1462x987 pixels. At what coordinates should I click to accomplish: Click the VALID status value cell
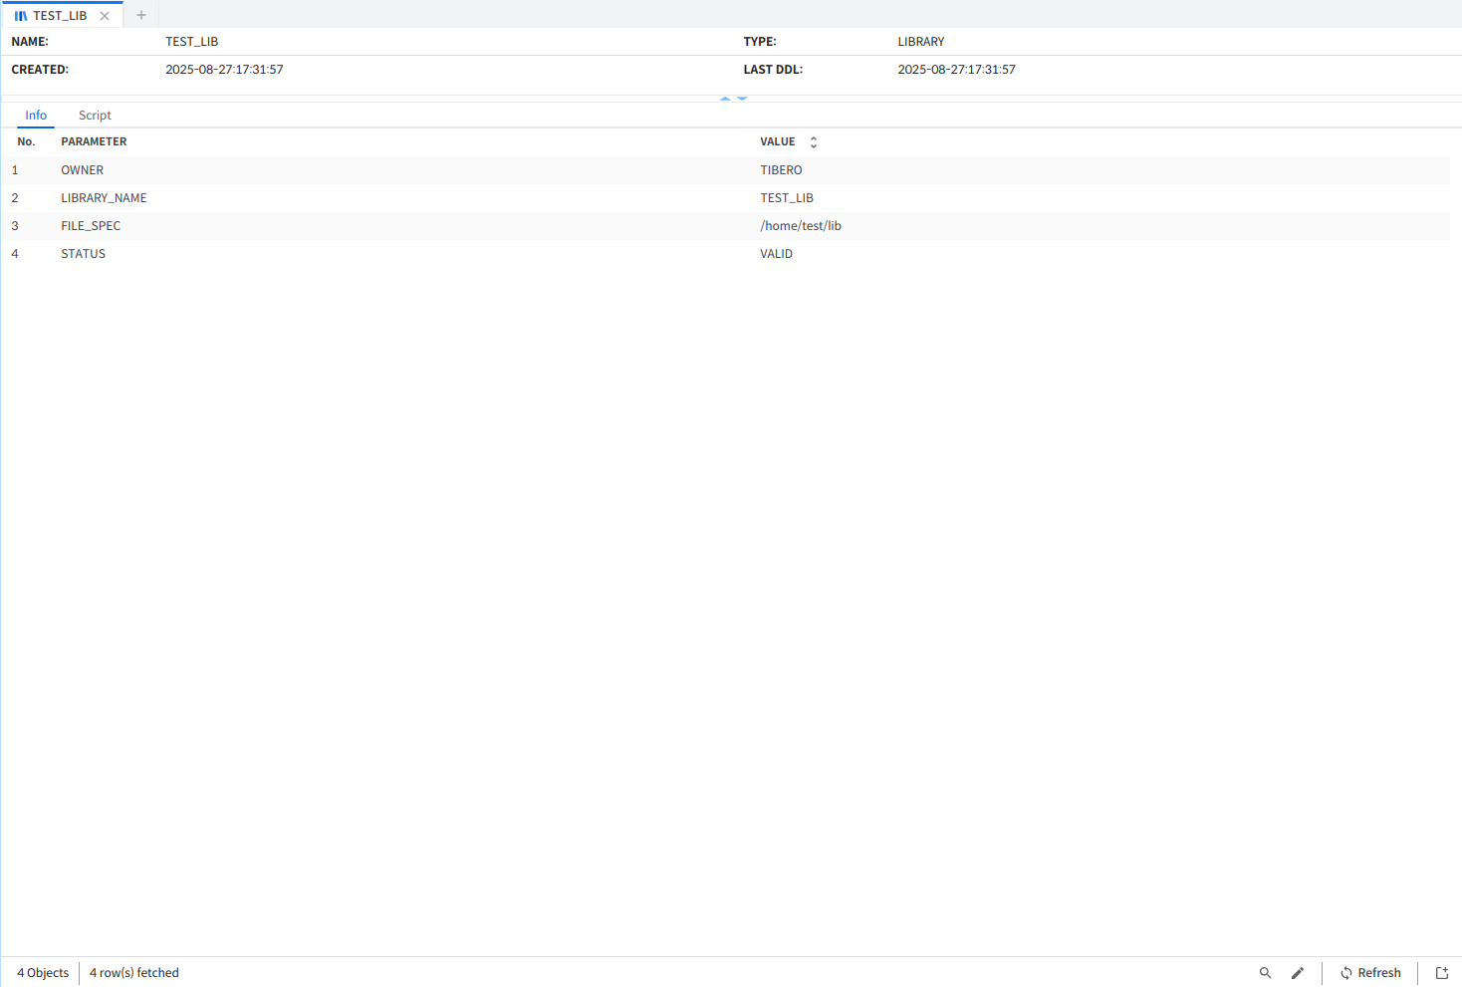click(x=776, y=254)
